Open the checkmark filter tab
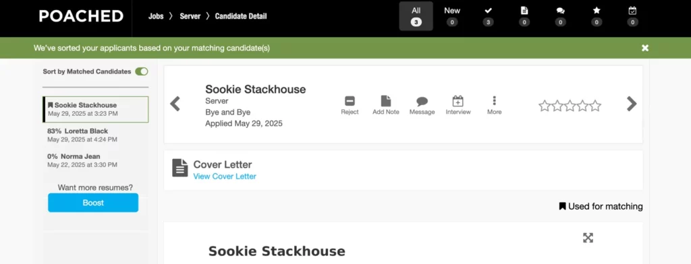The height and width of the screenshot is (264, 691). pos(488,16)
